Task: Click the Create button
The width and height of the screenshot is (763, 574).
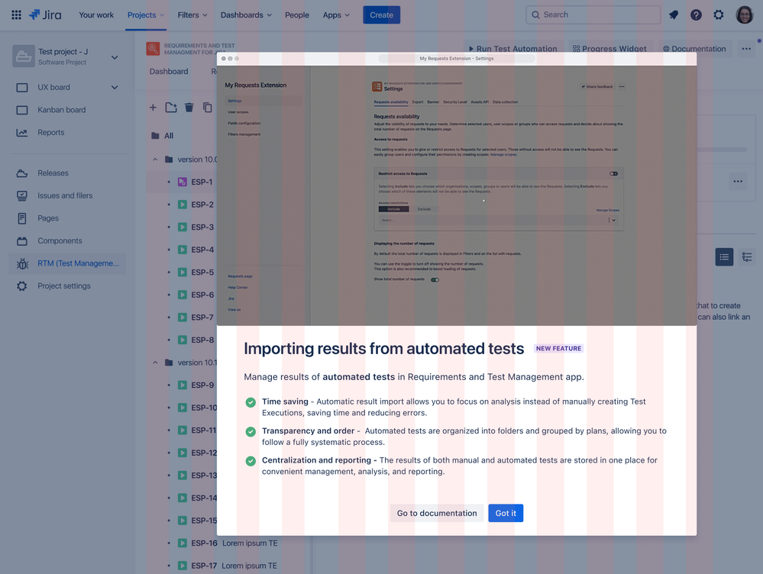Action: [382, 15]
